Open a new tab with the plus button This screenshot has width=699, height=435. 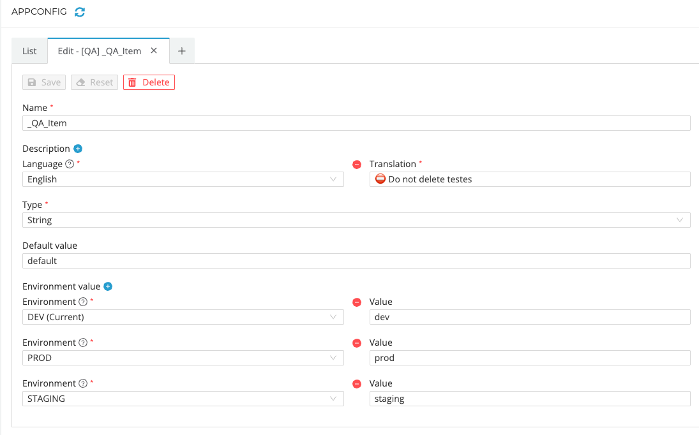tap(182, 50)
